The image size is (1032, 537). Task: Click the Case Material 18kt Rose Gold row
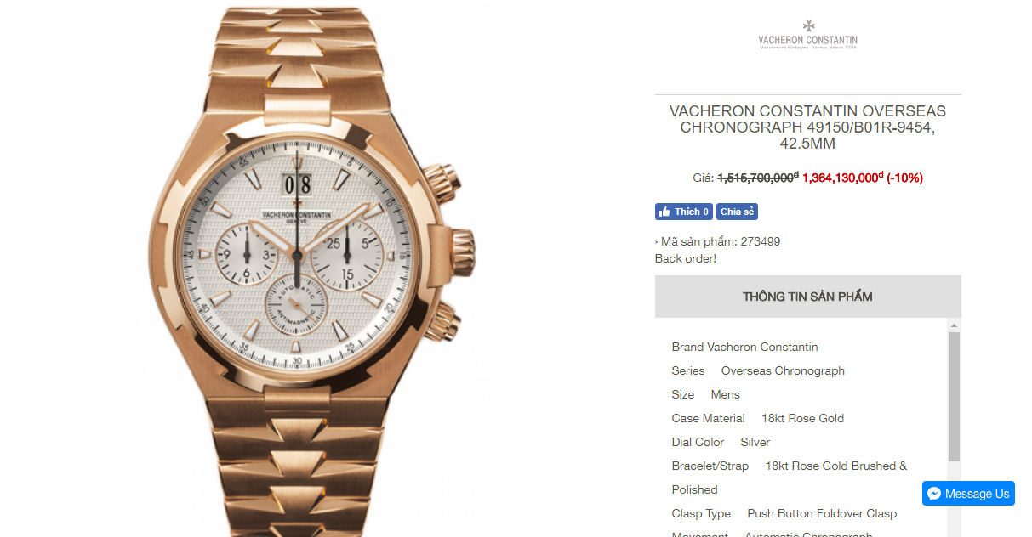(x=758, y=418)
